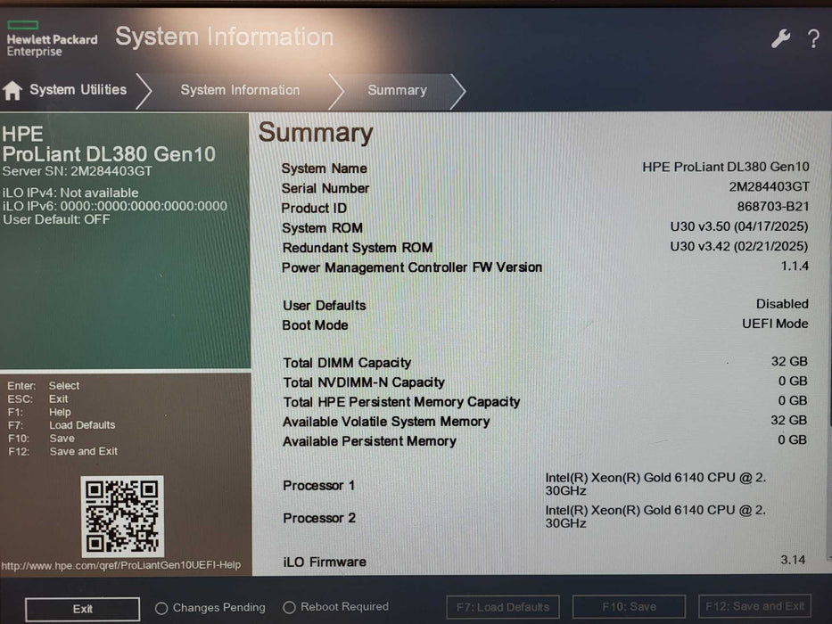Click the System Name row label
Viewport: 832px width, 624px height.
(325, 168)
